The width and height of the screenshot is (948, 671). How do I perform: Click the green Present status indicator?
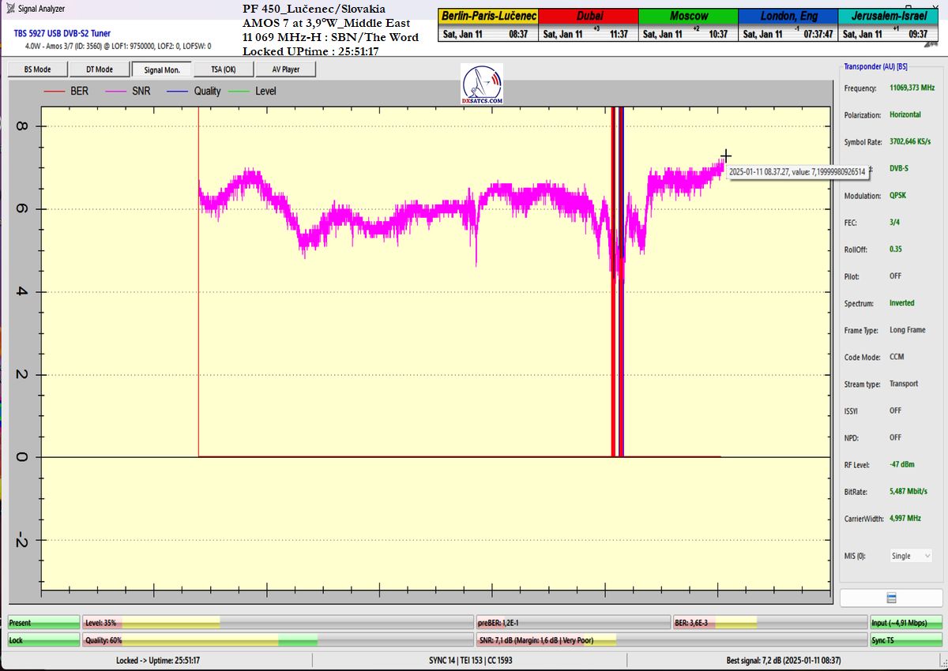(x=43, y=623)
